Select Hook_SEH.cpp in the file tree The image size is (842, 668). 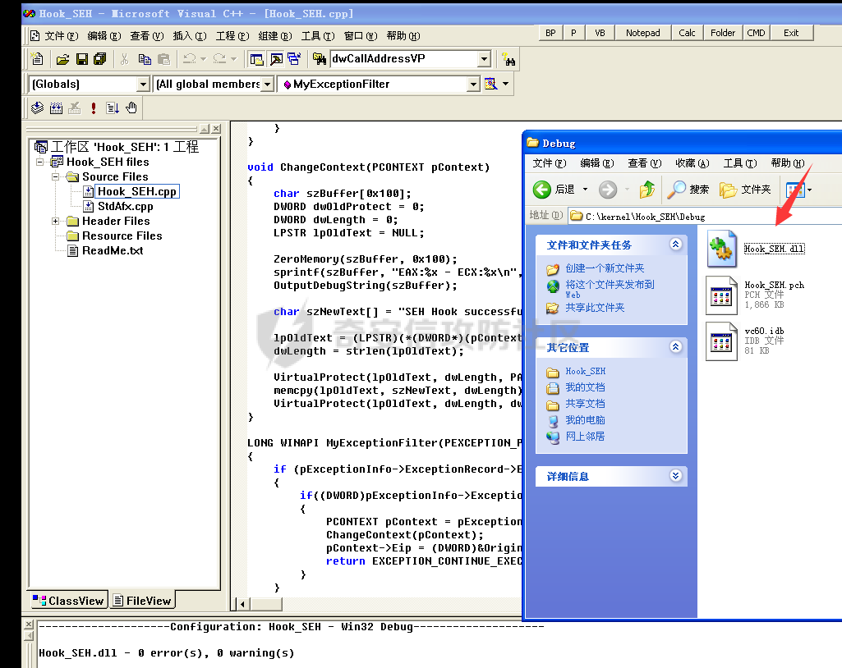[137, 191]
